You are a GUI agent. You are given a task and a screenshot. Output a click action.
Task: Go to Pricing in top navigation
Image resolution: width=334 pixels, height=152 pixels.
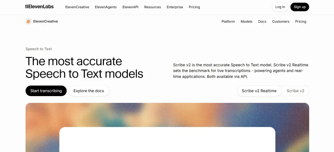click(194, 7)
